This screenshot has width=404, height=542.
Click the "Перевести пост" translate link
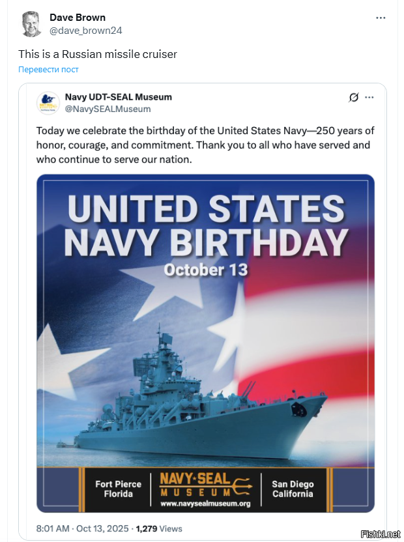tap(49, 70)
